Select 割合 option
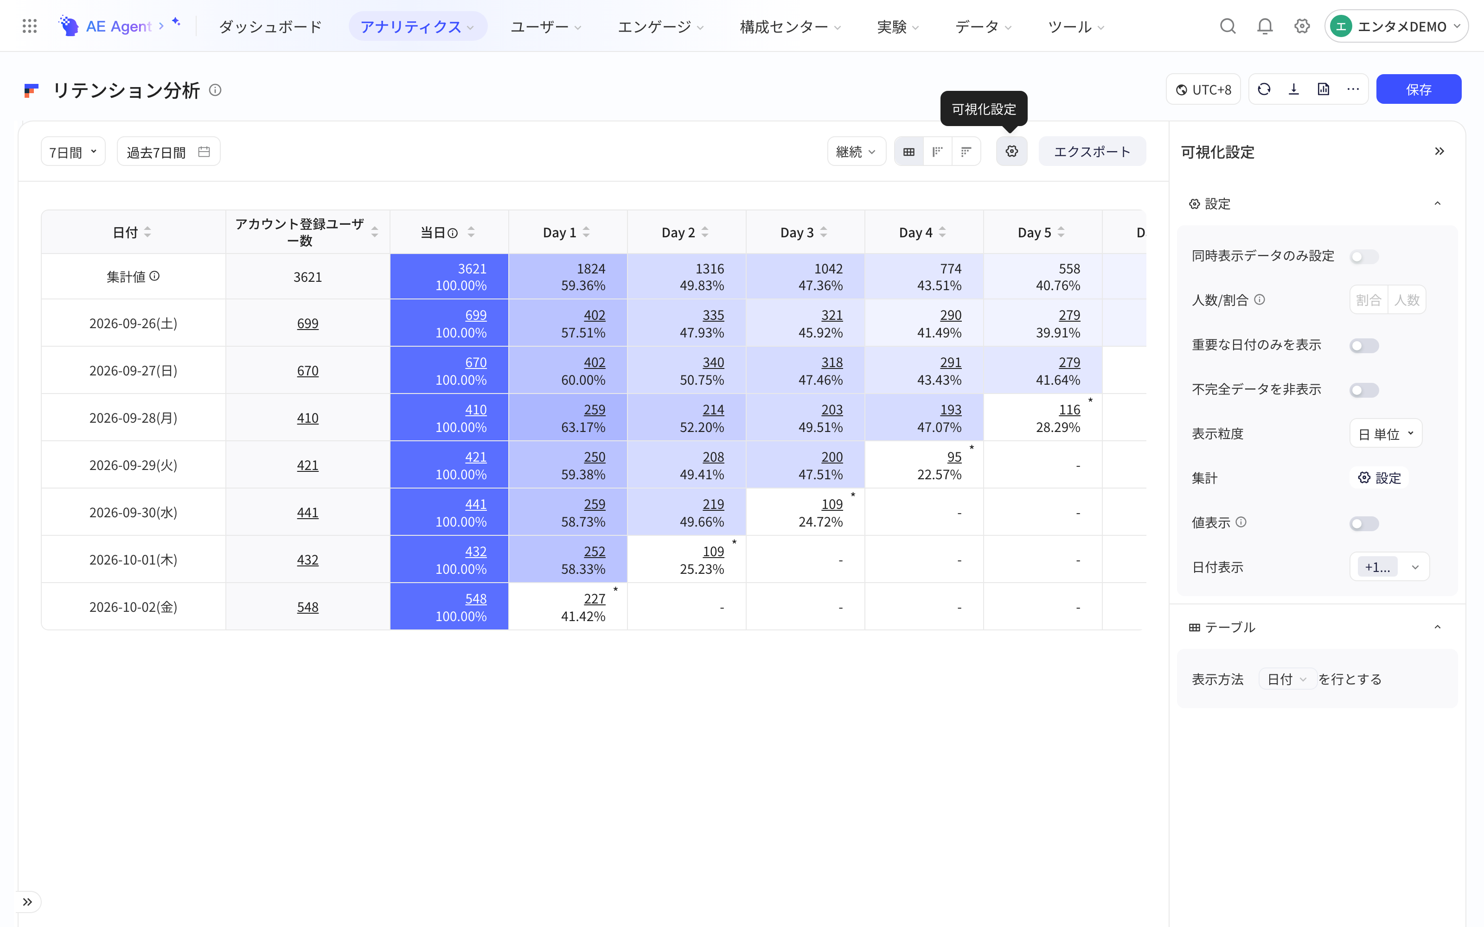The image size is (1484, 927). coord(1368,300)
